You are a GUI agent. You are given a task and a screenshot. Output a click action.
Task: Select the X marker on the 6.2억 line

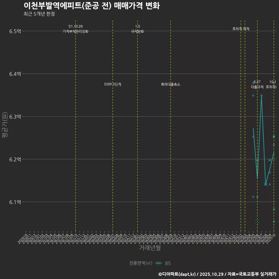pos(270,160)
